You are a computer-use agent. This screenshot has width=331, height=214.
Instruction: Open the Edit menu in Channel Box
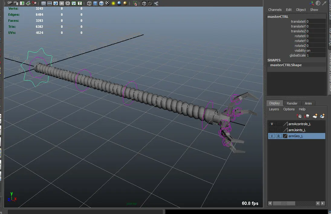(x=289, y=10)
